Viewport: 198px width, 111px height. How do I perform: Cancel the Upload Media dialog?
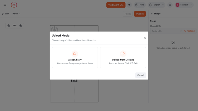141,75
